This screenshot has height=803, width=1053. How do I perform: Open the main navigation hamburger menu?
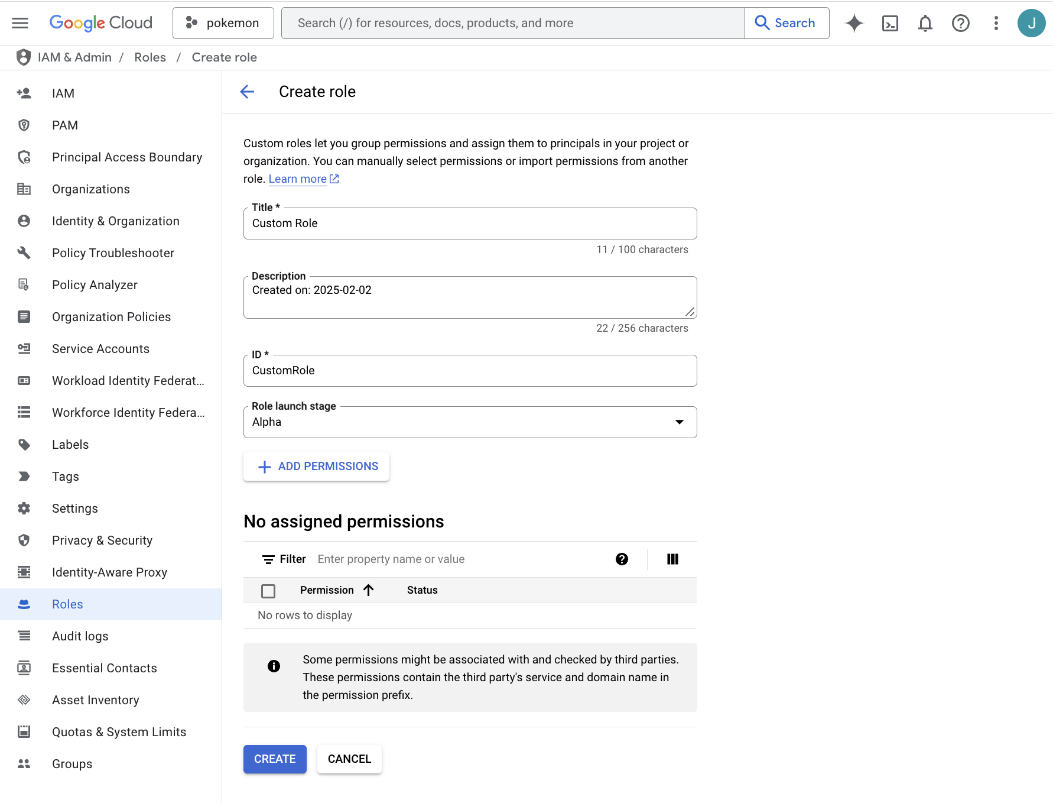click(x=20, y=23)
